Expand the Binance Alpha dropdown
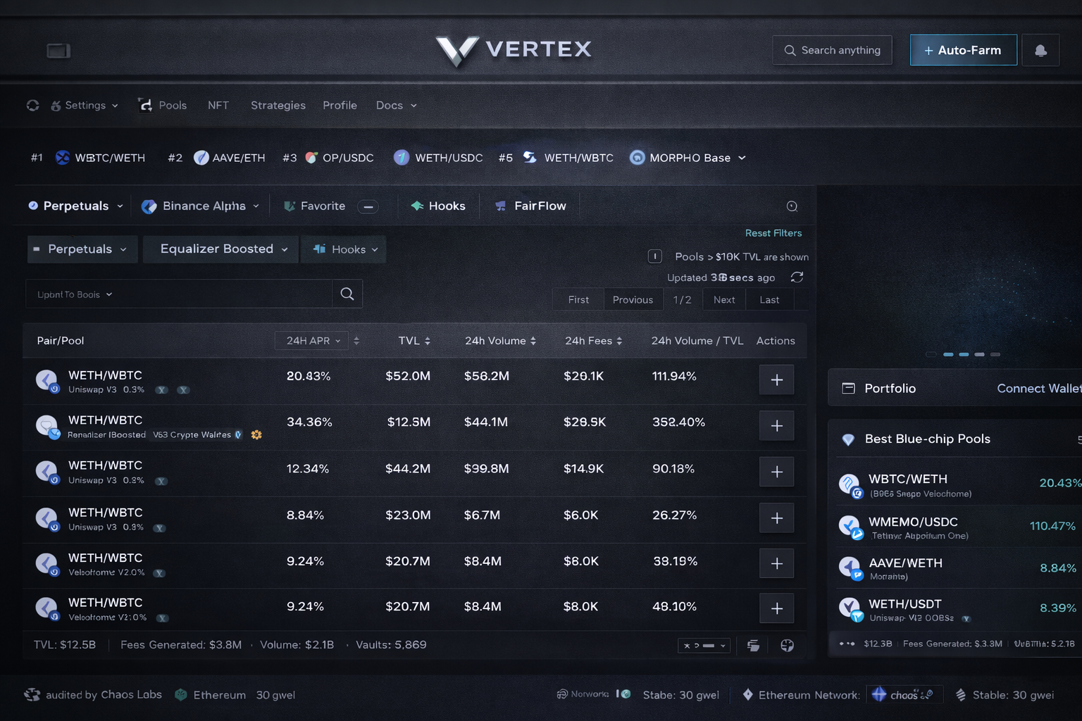This screenshot has width=1082, height=721. pyautogui.click(x=200, y=206)
